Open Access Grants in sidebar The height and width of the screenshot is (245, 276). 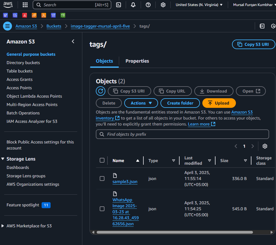tap(19, 79)
